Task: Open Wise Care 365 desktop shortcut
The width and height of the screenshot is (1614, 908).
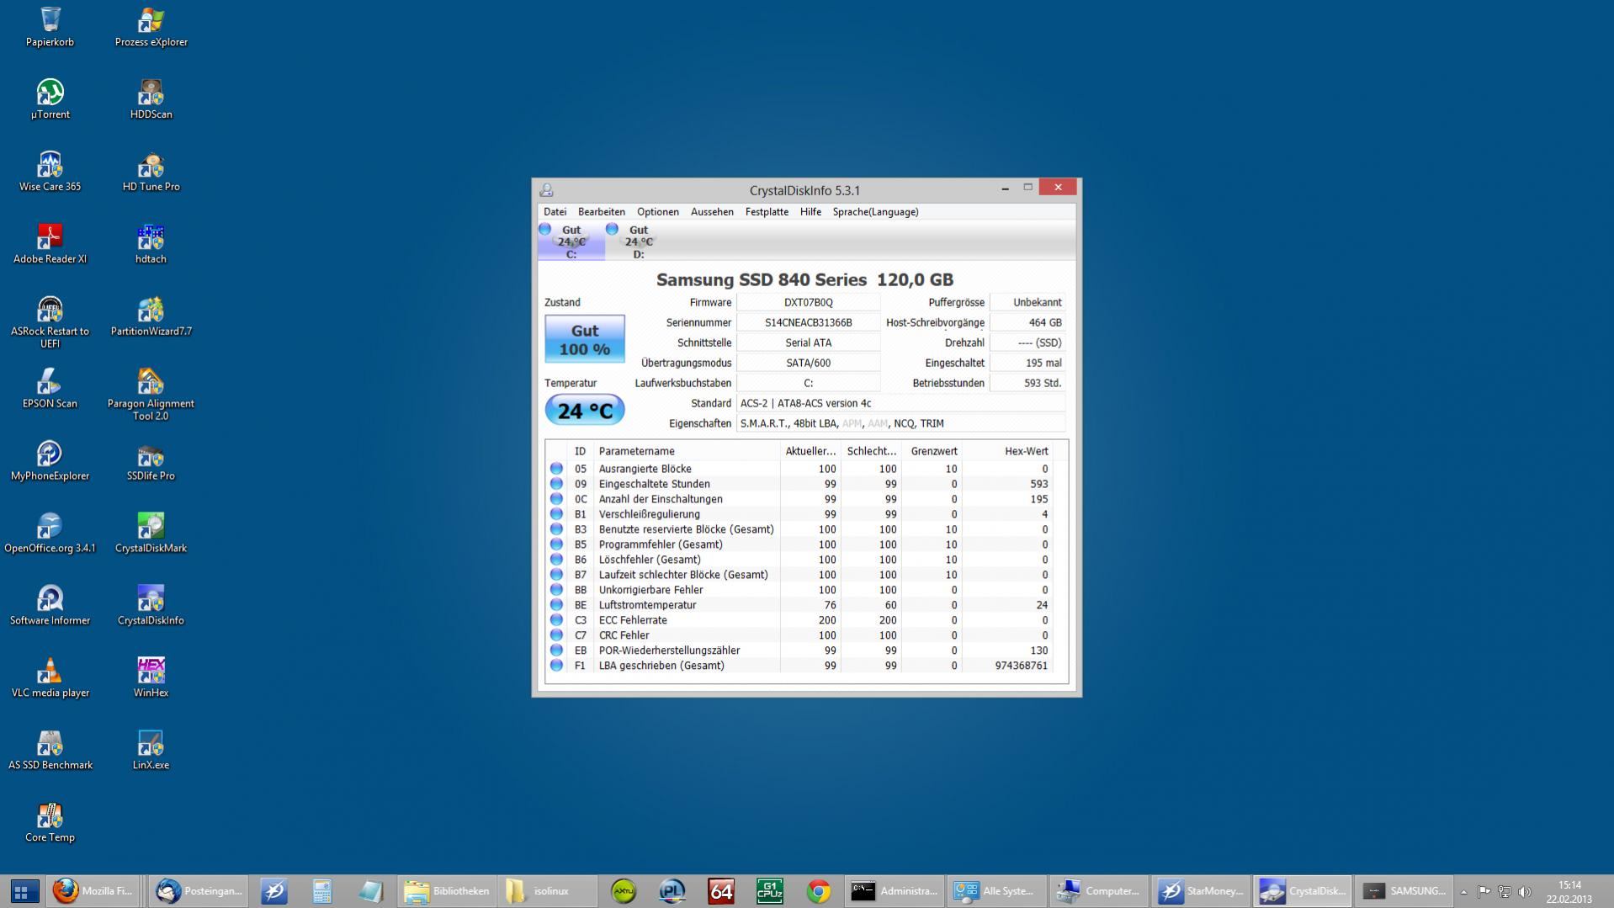Action: [x=50, y=172]
